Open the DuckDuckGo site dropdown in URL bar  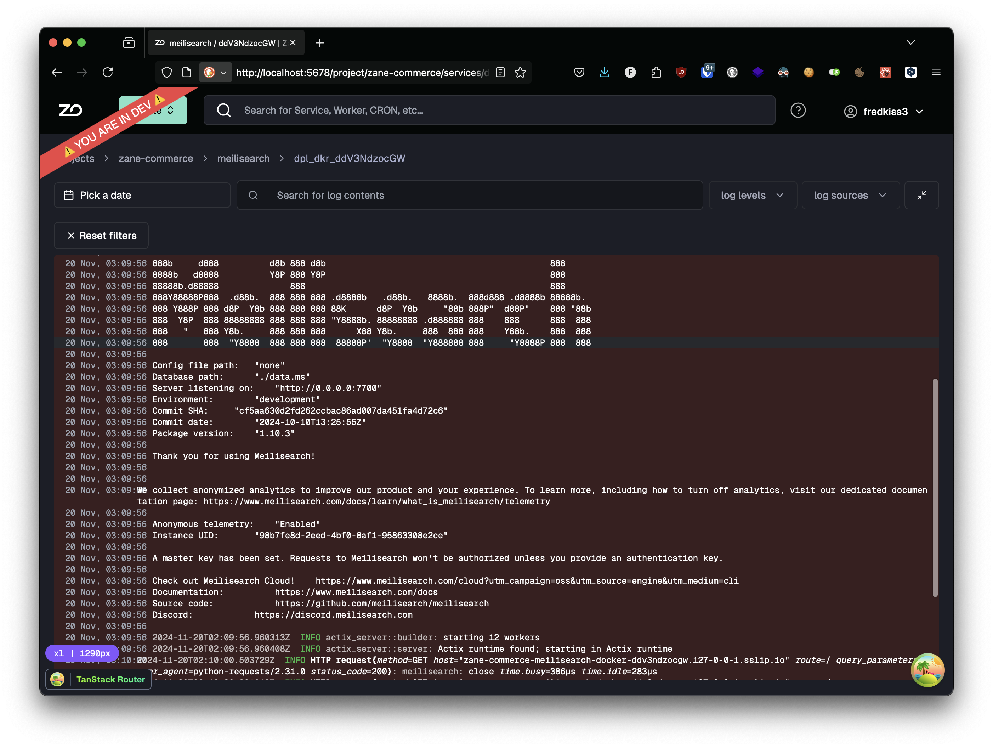click(215, 72)
